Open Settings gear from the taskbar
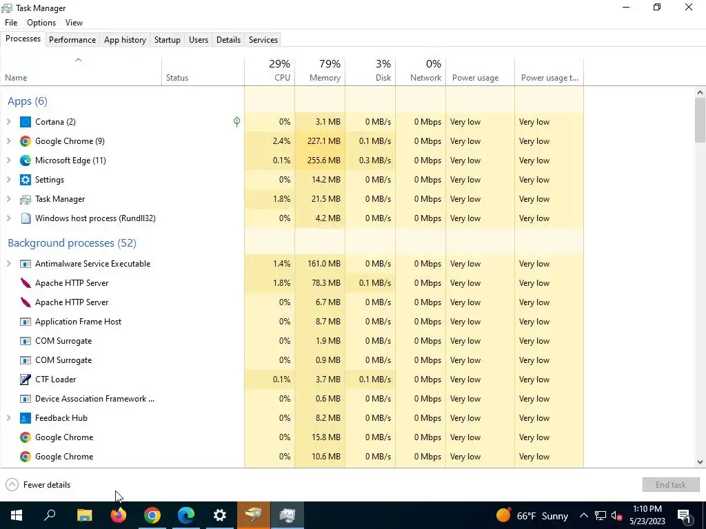 220,515
